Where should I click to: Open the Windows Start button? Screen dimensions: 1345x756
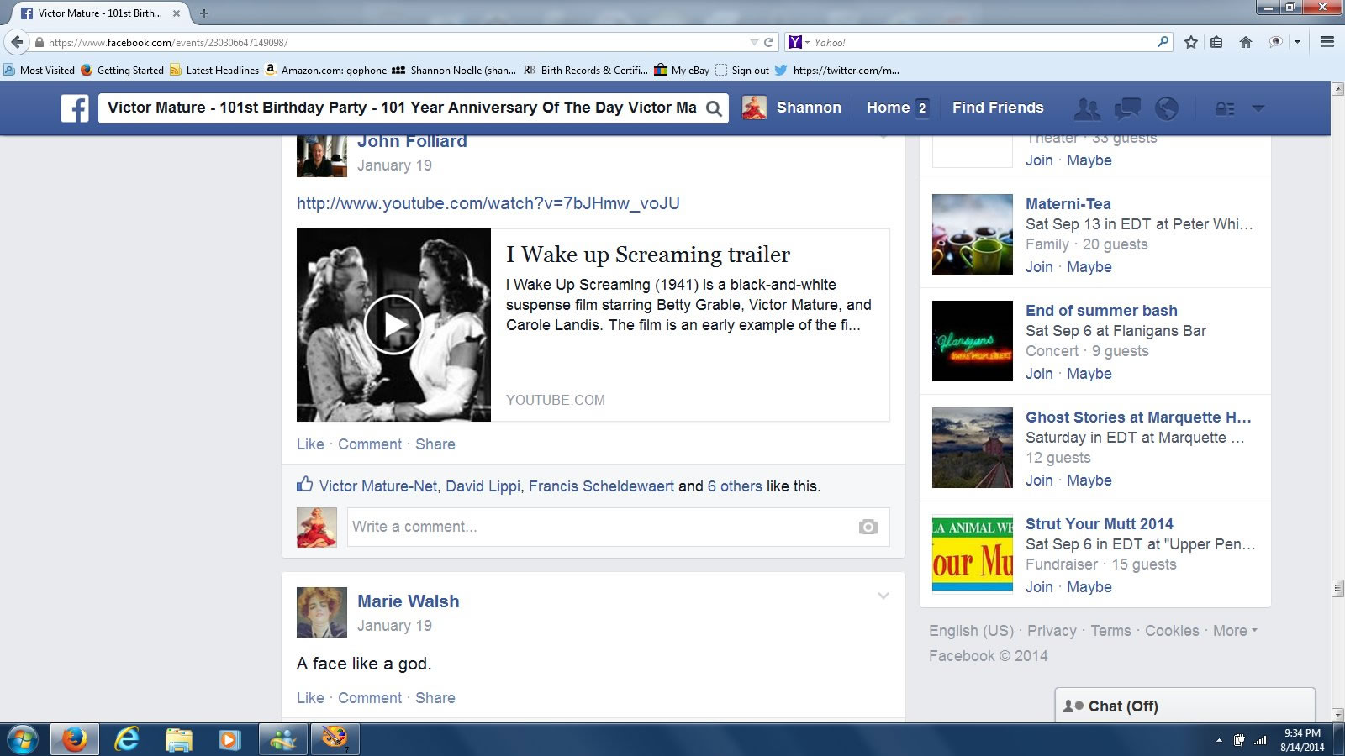click(x=23, y=740)
